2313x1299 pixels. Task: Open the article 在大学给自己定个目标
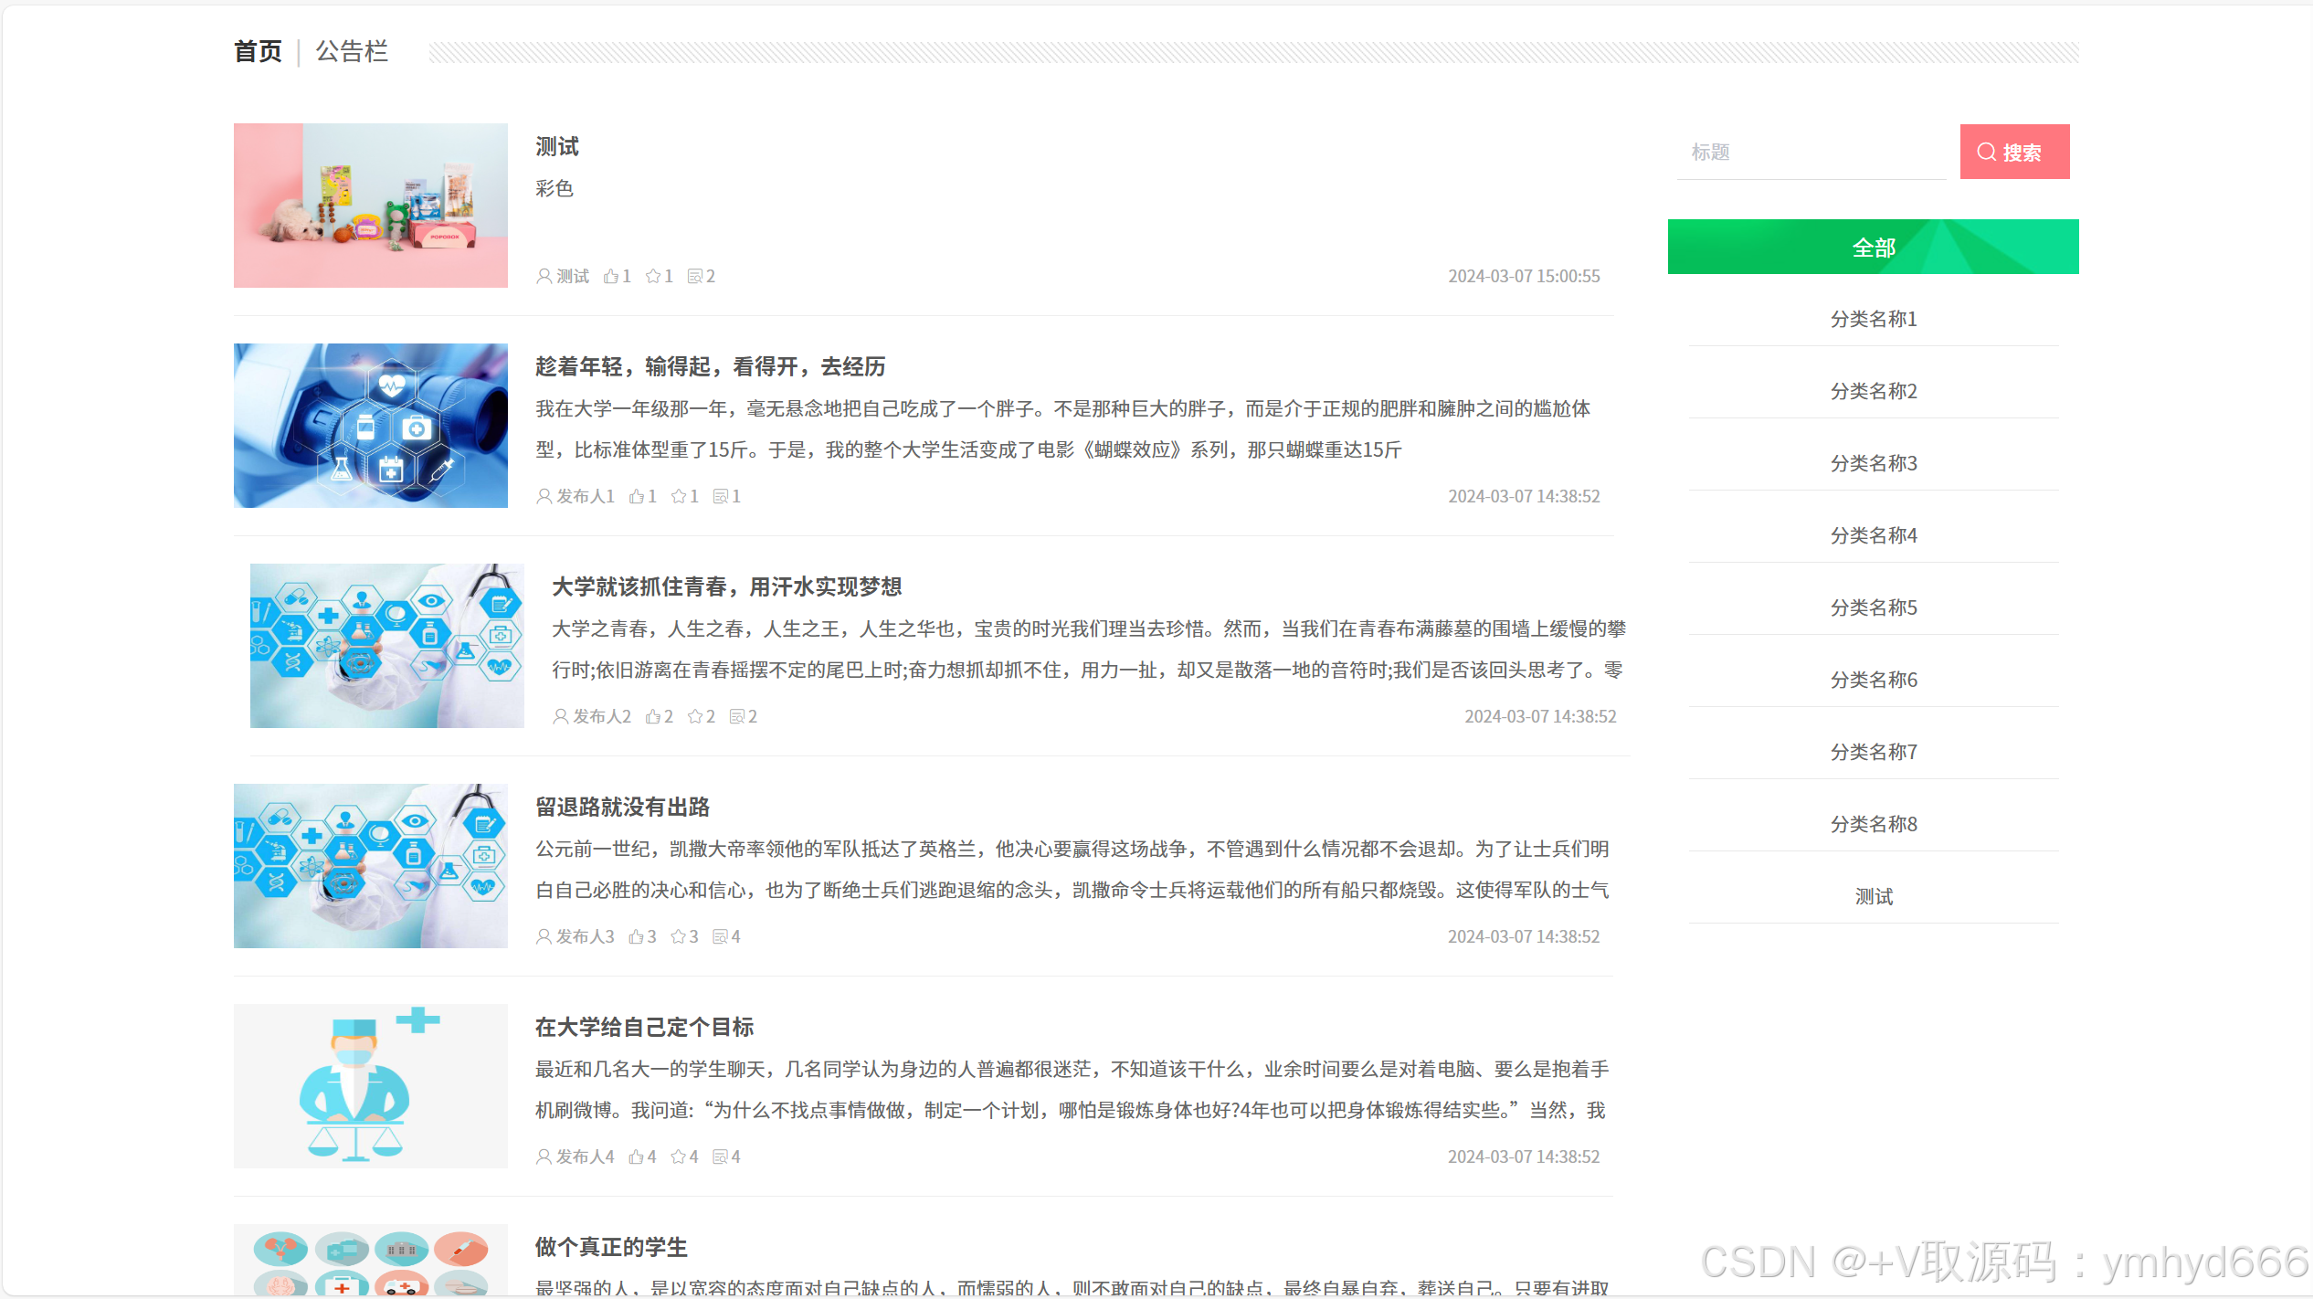pos(644,1027)
